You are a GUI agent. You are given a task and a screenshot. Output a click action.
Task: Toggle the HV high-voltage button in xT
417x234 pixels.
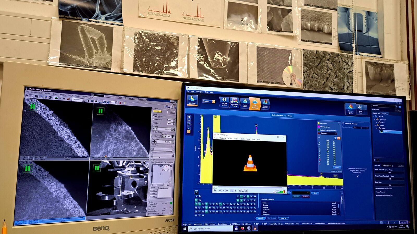[x=156, y=136]
